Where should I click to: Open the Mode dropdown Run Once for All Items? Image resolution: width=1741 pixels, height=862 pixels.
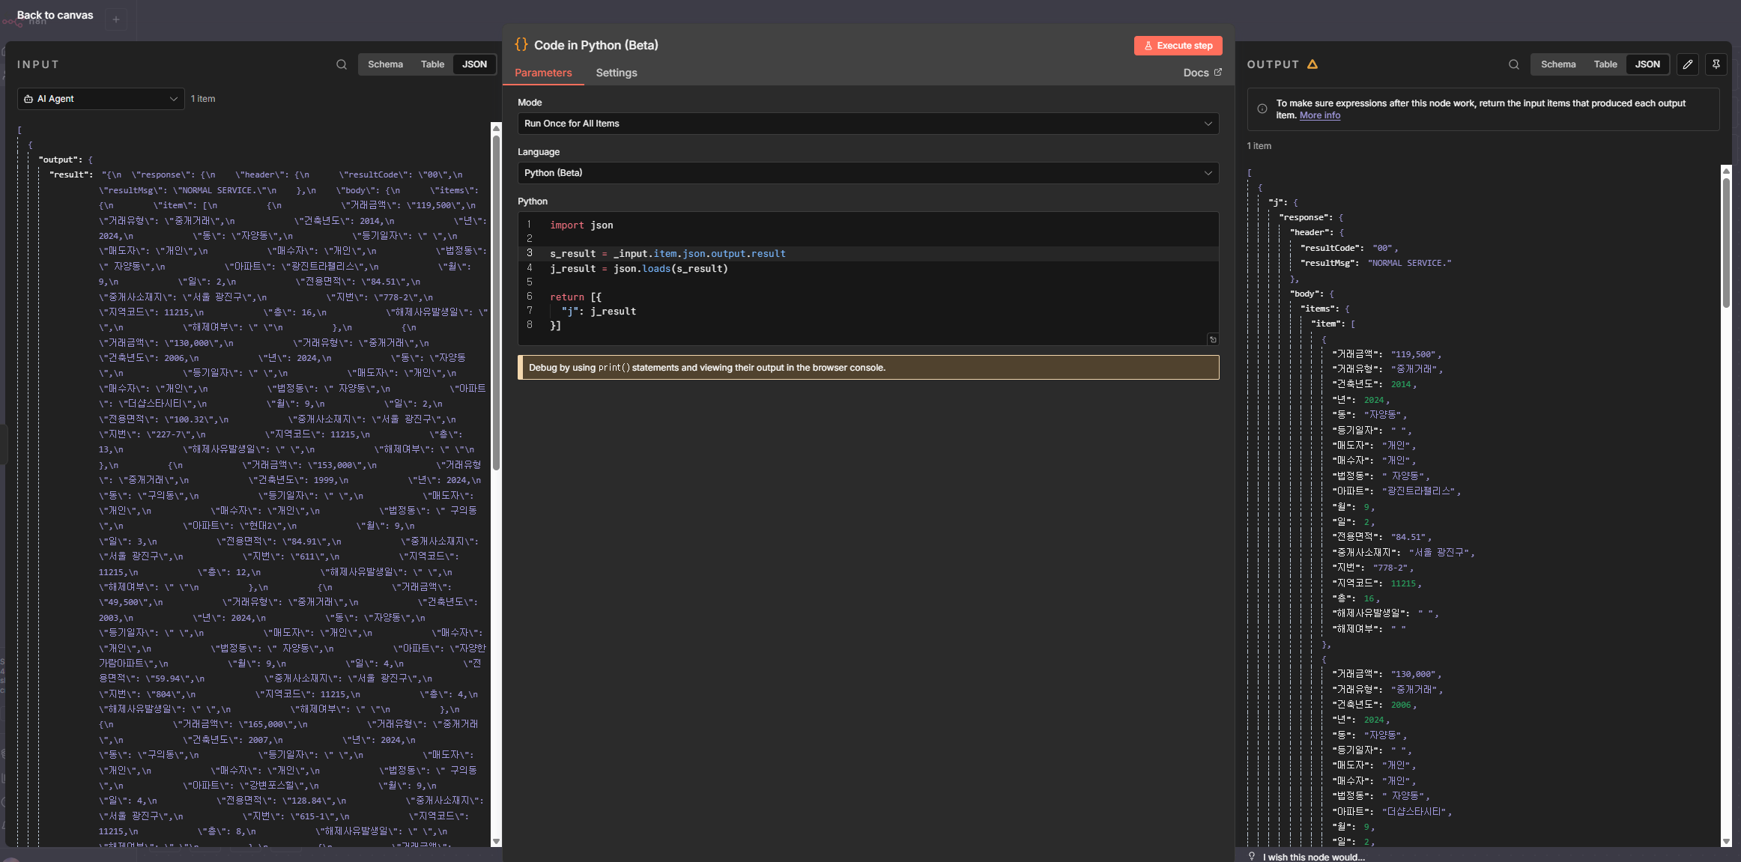coord(868,124)
